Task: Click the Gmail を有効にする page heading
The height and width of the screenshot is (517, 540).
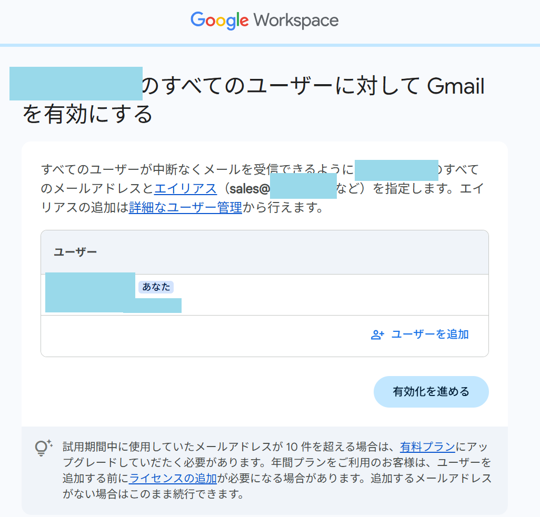Action: (x=313, y=87)
